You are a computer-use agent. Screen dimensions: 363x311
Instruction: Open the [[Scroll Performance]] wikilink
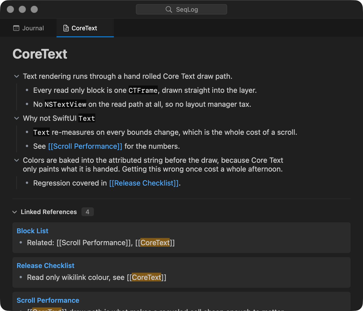85,146
